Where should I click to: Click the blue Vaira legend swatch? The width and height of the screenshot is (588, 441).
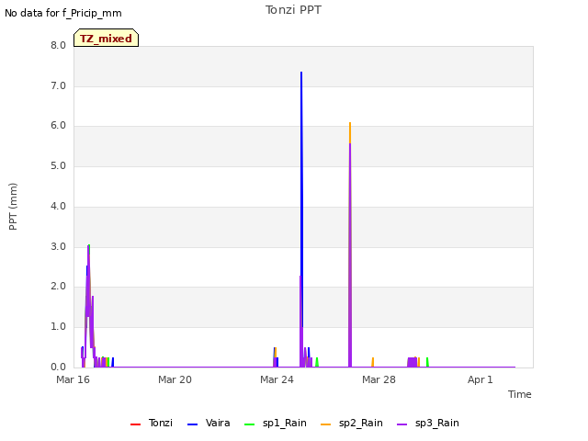[192, 424]
